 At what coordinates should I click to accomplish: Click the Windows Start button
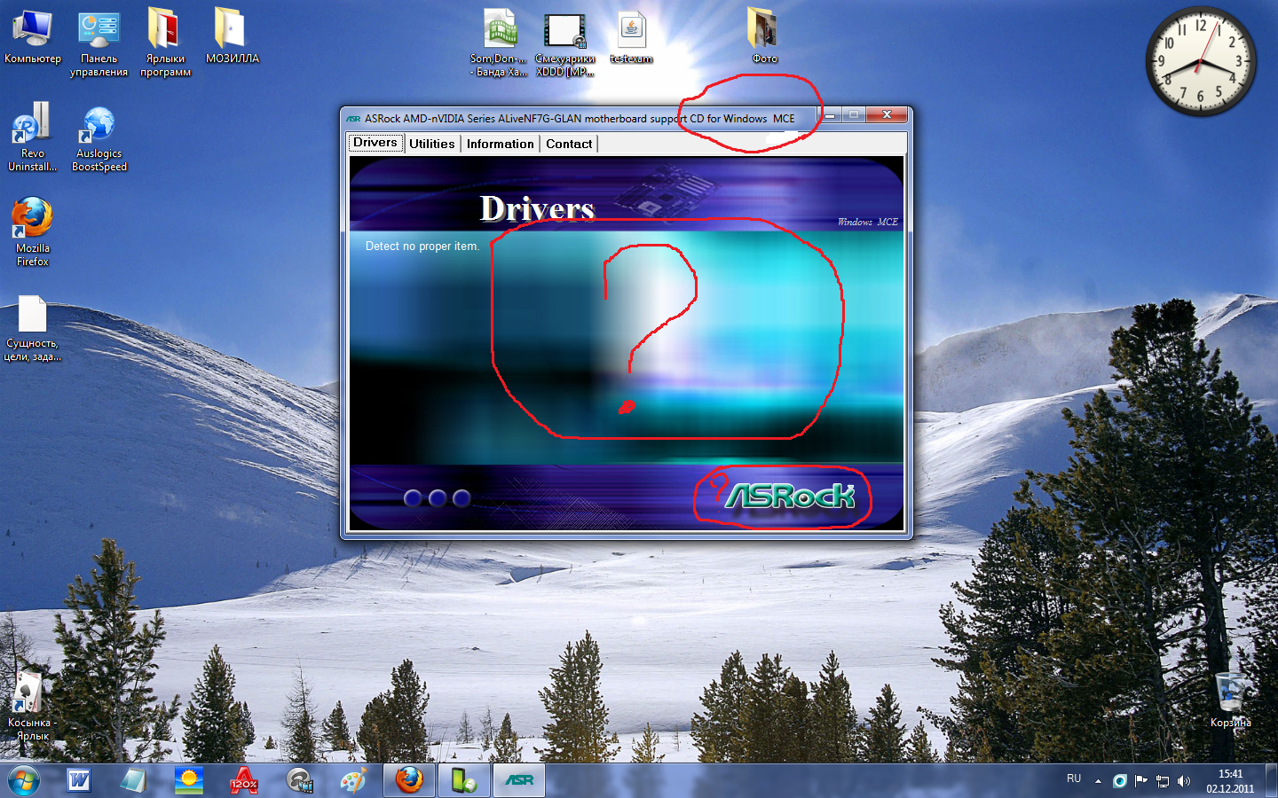pyautogui.click(x=23, y=781)
